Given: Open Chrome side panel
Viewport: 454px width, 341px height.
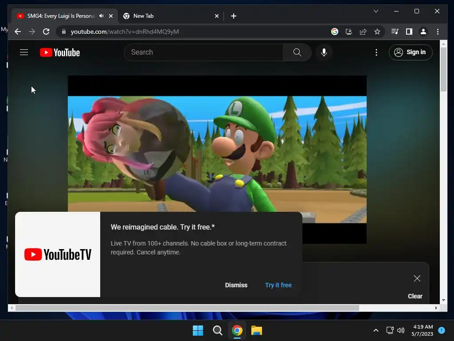Looking at the screenshot, I should (409, 32).
